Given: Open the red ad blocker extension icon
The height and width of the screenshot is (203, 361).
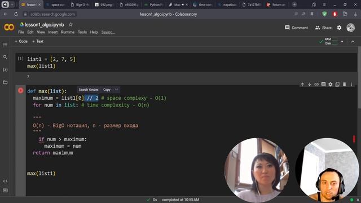Looking at the screenshot, I should (x=334, y=14).
